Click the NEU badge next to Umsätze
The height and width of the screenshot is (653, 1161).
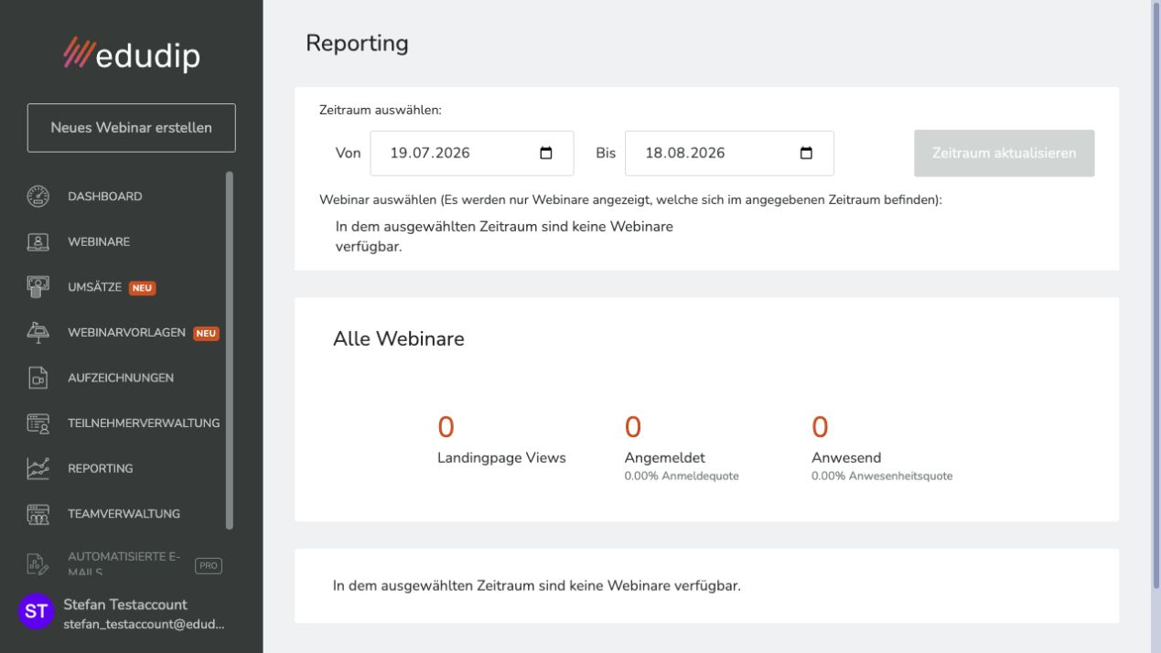click(x=142, y=288)
